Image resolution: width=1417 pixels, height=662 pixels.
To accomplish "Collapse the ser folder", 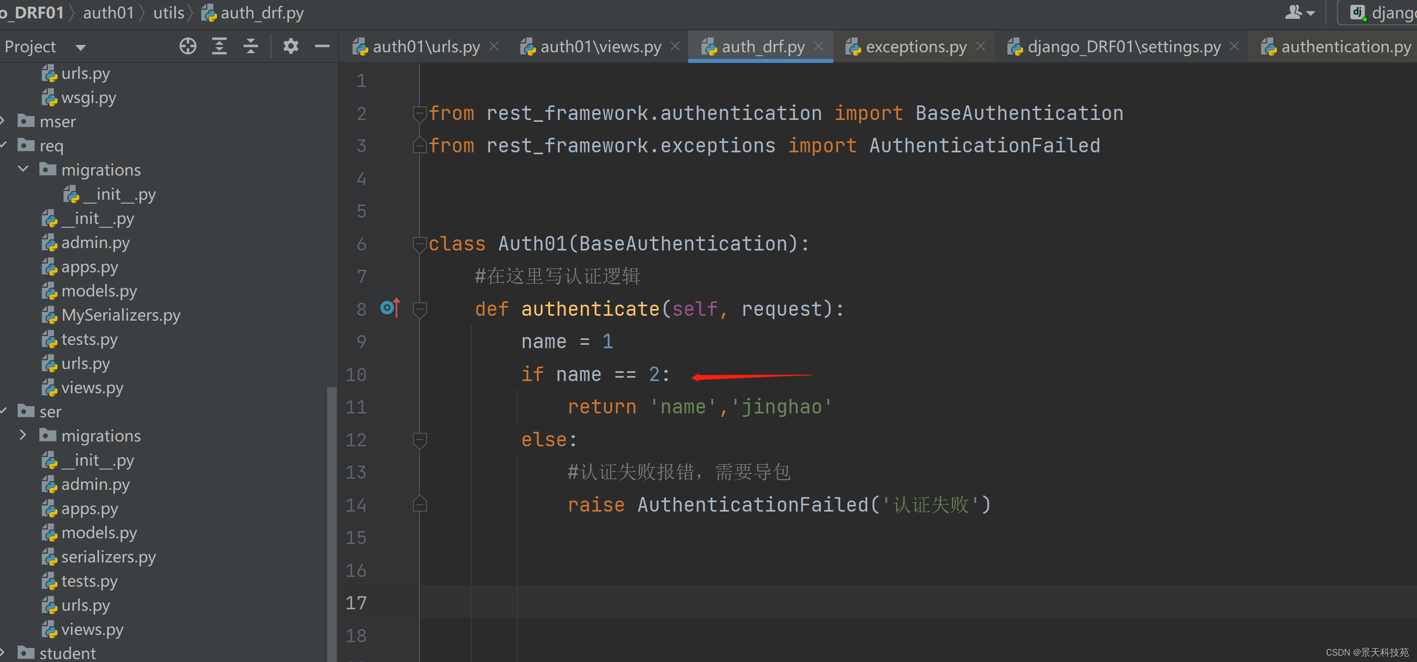I will pos(3,411).
